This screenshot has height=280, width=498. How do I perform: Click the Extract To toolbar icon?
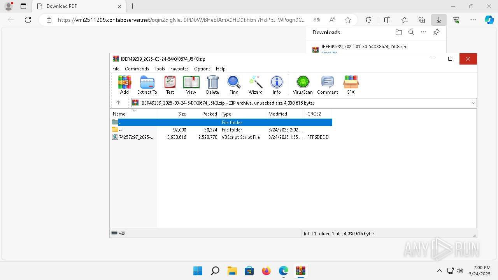(147, 85)
